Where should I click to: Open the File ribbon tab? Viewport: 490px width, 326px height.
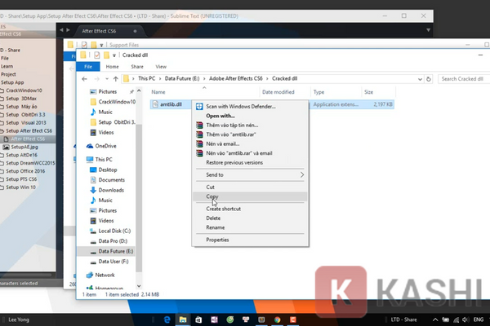[87, 66]
